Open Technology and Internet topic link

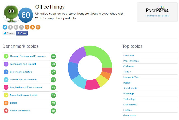point(23,64)
